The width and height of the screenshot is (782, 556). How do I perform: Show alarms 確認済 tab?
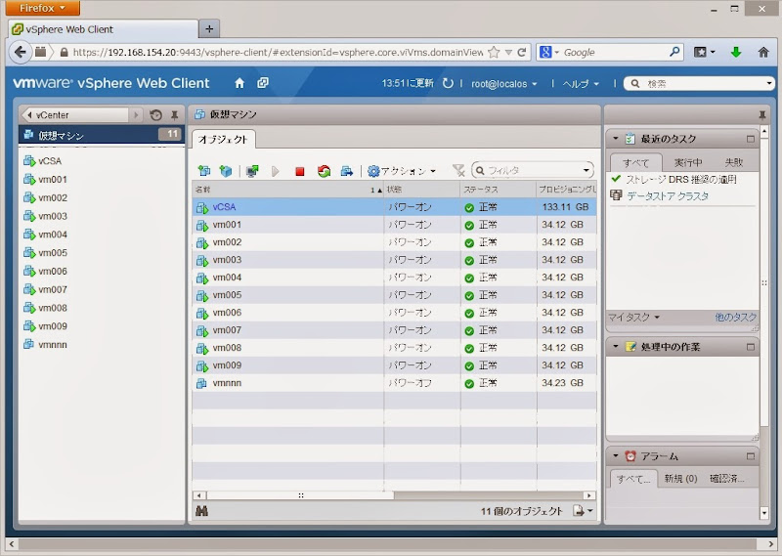[727, 479]
